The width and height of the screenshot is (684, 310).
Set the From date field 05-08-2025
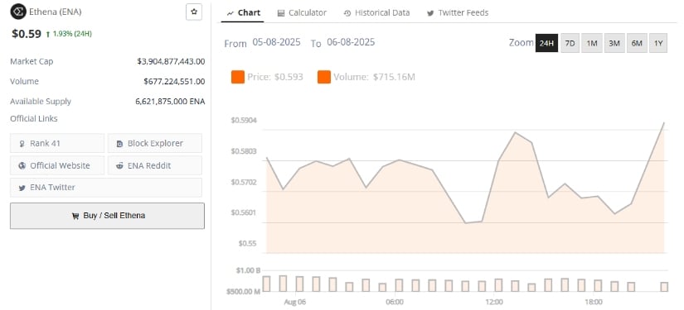pyautogui.click(x=277, y=43)
